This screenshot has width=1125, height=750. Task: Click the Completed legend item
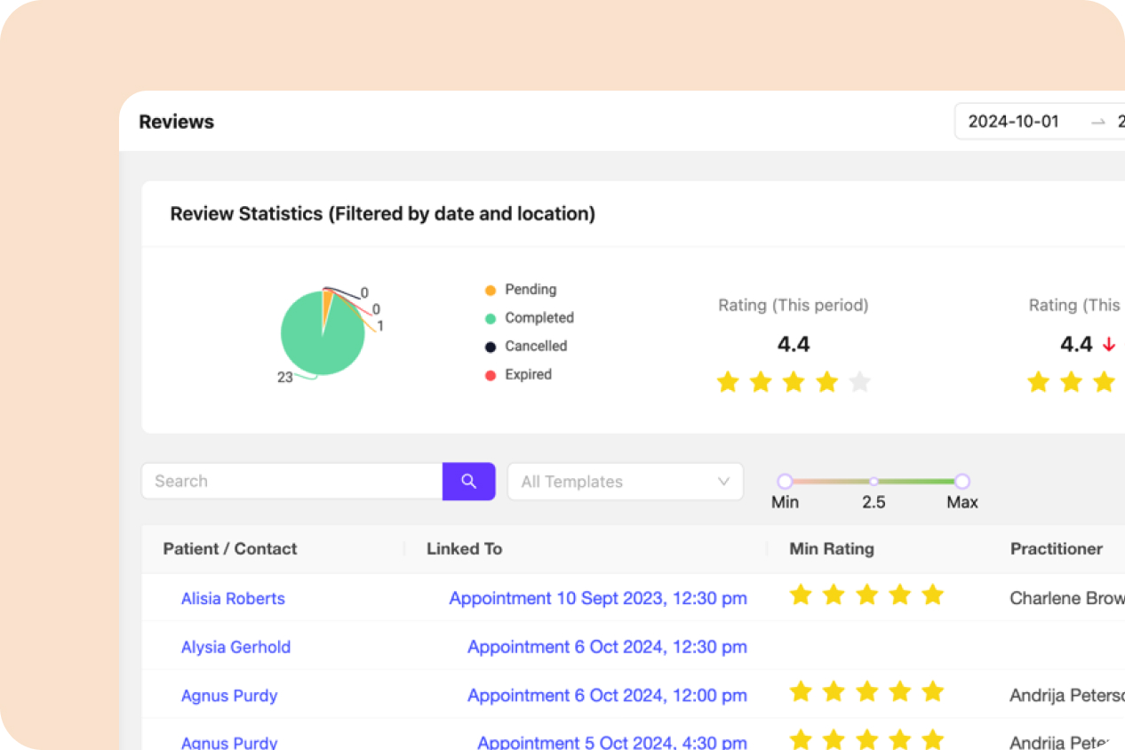click(530, 318)
